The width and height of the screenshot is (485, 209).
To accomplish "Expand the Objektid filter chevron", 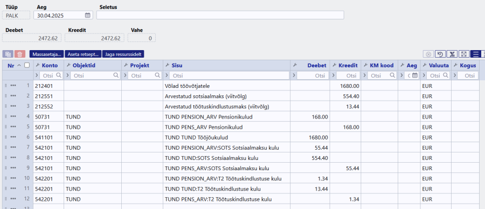I will coord(67,75).
